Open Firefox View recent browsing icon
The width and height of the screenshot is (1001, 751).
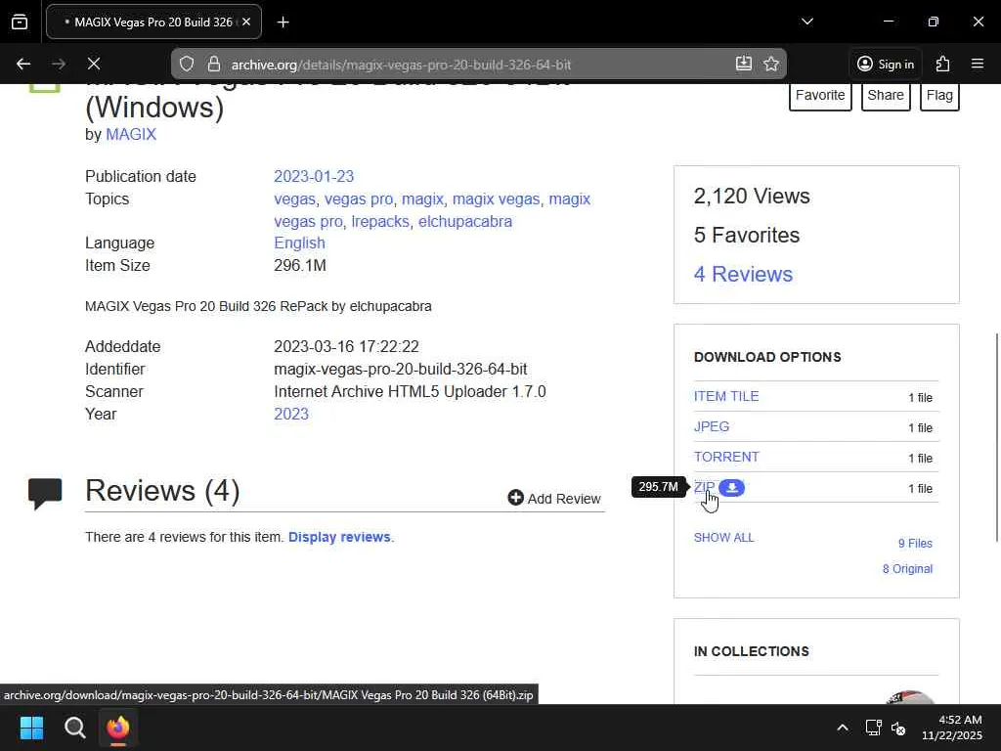point(20,22)
